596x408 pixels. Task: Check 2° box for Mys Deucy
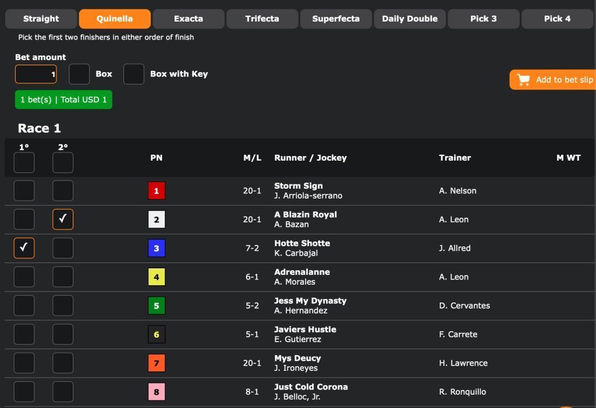(63, 363)
